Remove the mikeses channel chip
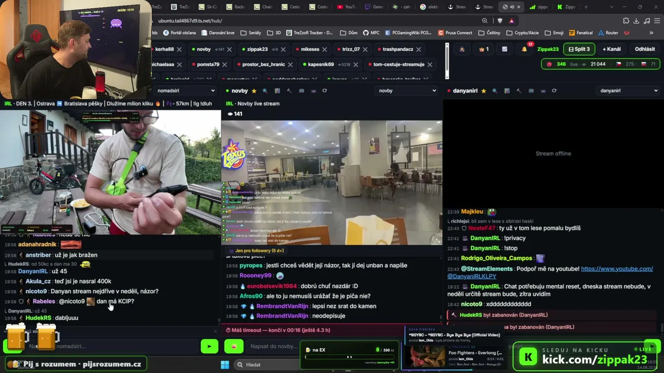The image size is (664, 373). tap(325, 49)
